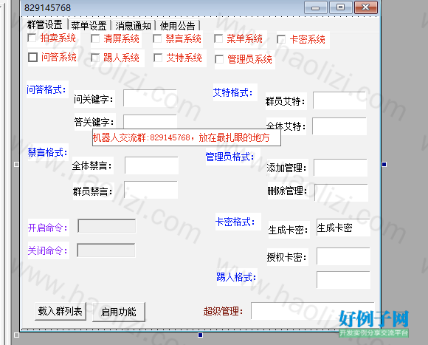Open the 菜单设置 tab
This screenshot has height=345, width=428.
pyautogui.click(x=89, y=26)
